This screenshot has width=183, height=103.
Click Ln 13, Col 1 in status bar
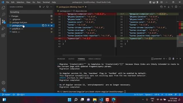pos(138,95)
